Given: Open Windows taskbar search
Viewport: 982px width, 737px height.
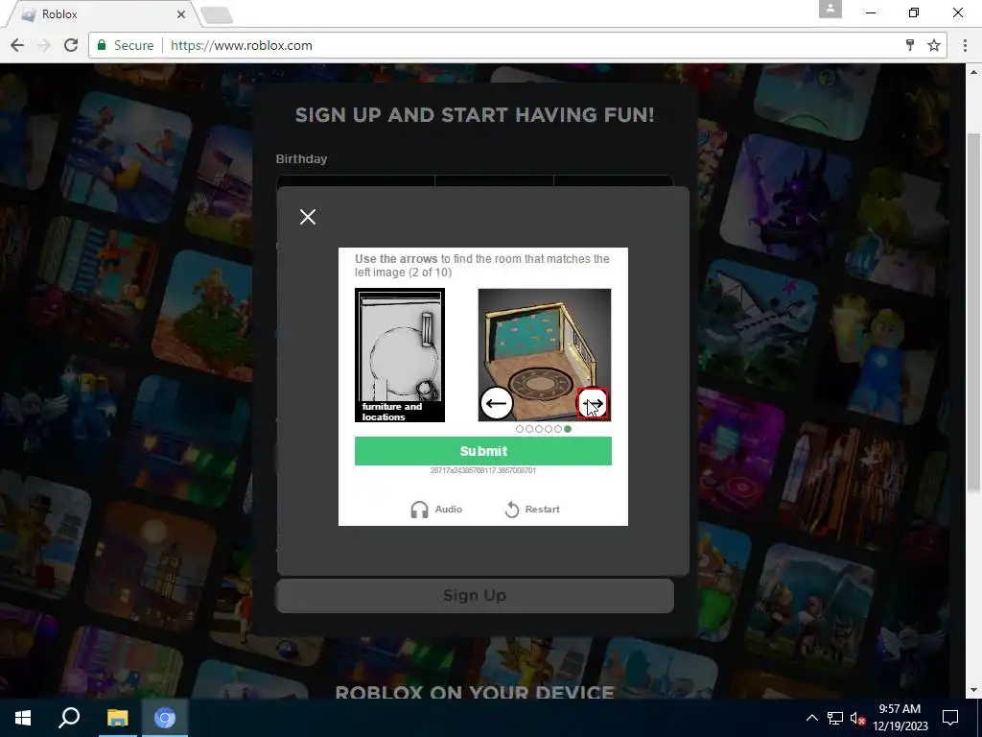Looking at the screenshot, I should click(x=69, y=718).
